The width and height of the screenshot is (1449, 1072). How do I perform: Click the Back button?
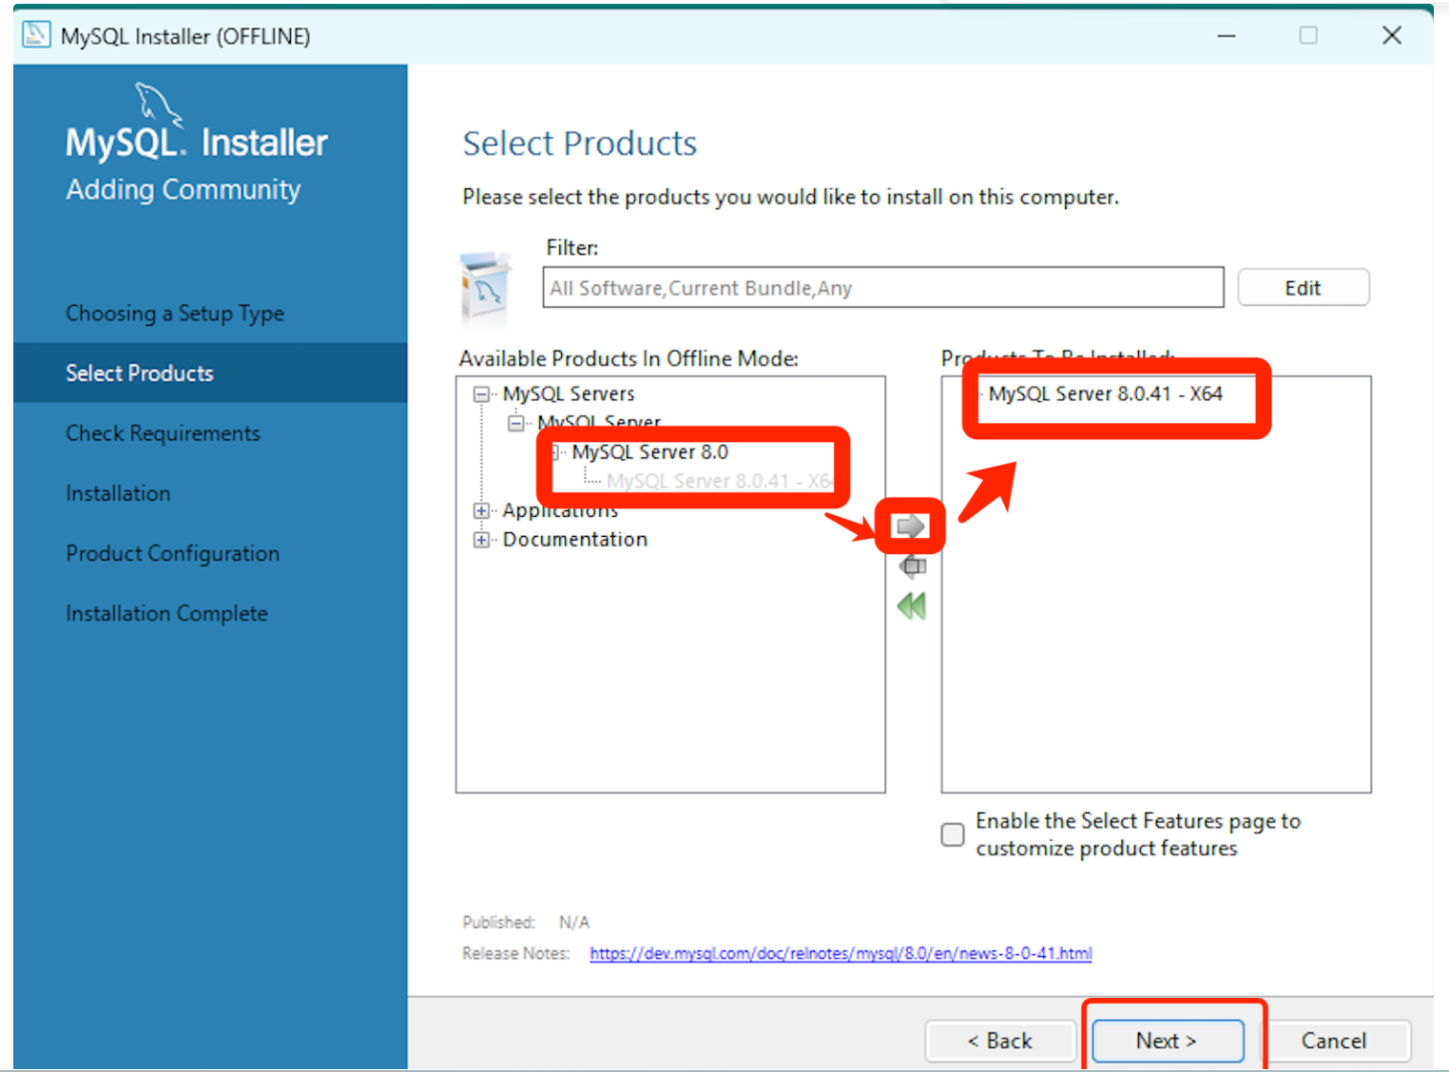[999, 1041]
